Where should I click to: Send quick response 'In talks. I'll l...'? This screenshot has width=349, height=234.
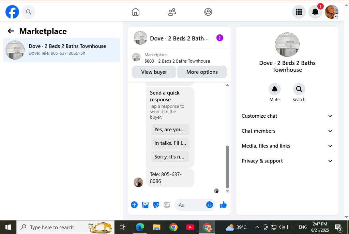click(x=170, y=143)
